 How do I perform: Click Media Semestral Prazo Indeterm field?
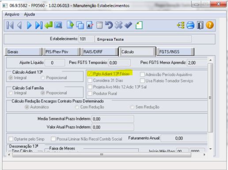point(113,119)
